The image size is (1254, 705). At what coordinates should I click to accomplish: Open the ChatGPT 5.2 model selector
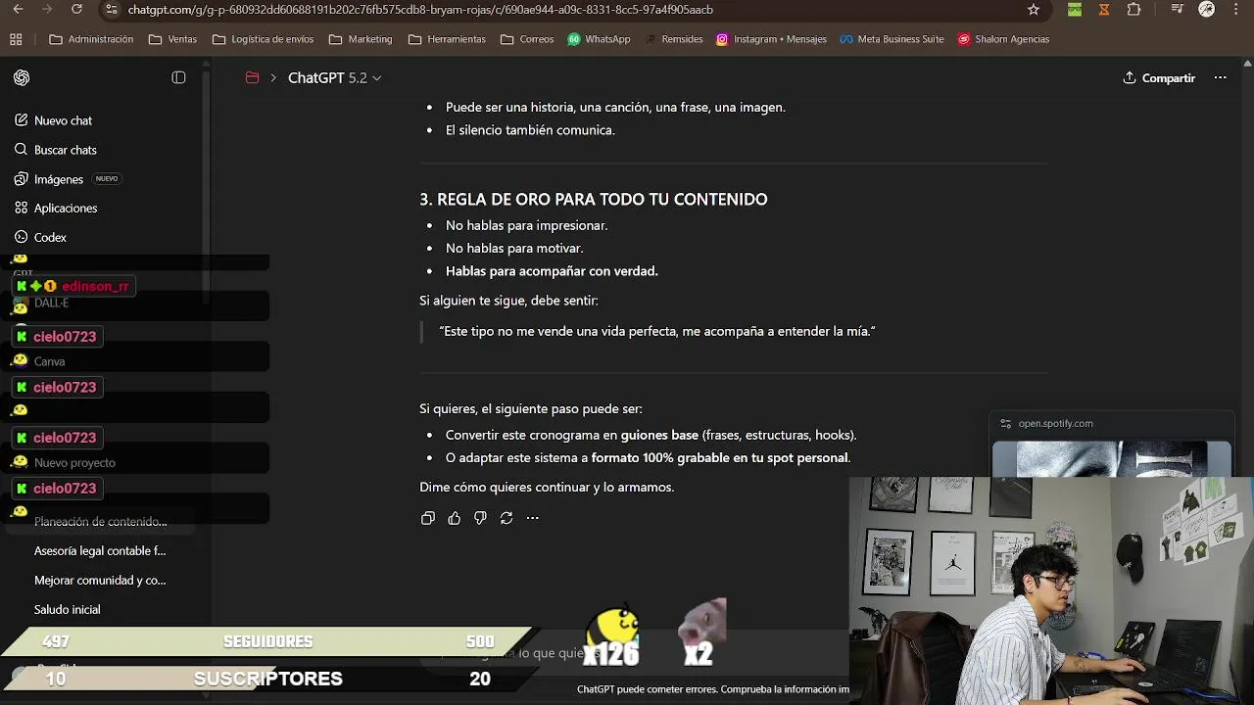click(x=334, y=77)
